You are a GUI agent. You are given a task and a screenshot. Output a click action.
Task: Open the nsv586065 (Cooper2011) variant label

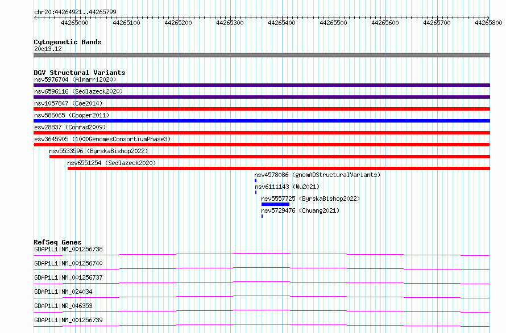[72, 115]
